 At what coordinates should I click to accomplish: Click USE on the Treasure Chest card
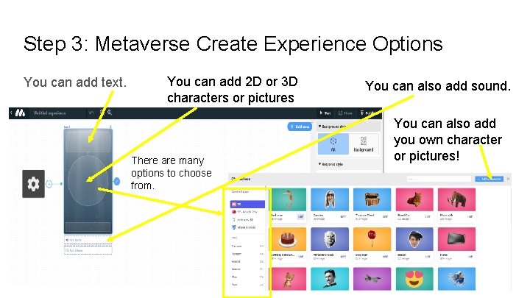(385, 216)
